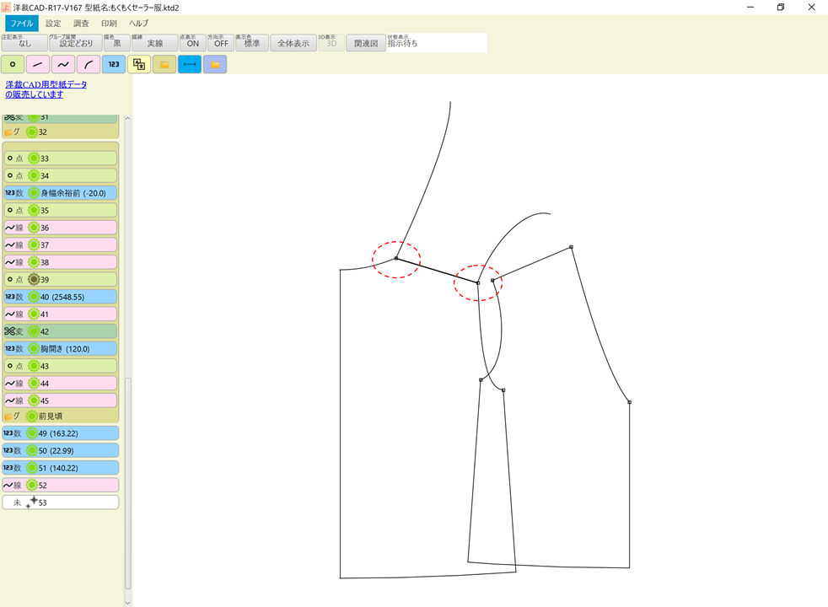The width and height of the screenshot is (828, 607).
Task: Click the gear icon of 胸開き row
Action: click(34, 349)
